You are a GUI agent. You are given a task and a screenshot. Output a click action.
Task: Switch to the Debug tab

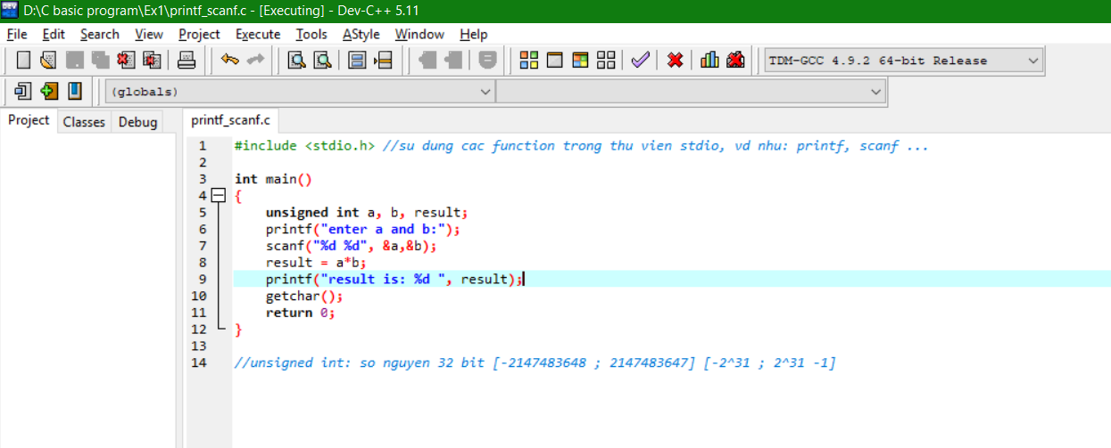click(x=137, y=122)
